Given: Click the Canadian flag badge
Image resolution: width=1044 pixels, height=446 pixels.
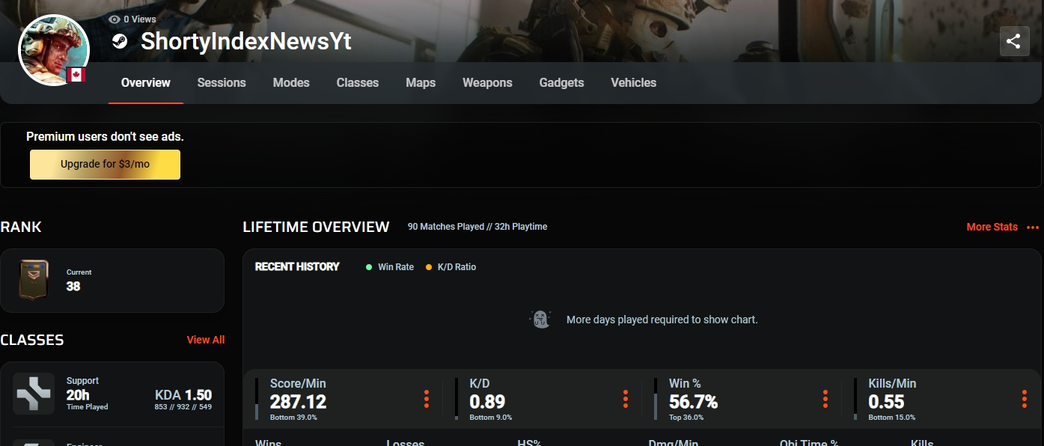Looking at the screenshot, I should pyautogui.click(x=76, y=74).
